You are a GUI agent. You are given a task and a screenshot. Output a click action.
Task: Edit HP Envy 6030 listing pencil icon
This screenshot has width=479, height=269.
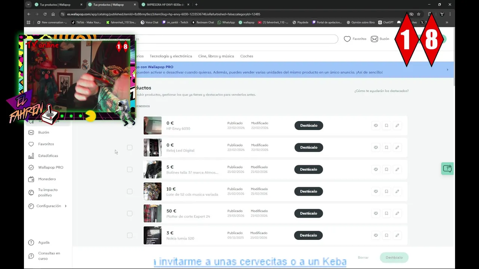point(397,126)
